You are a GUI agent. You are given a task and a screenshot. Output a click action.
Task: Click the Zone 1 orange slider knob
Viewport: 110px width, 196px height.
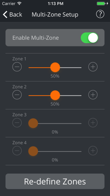point(55,67)
